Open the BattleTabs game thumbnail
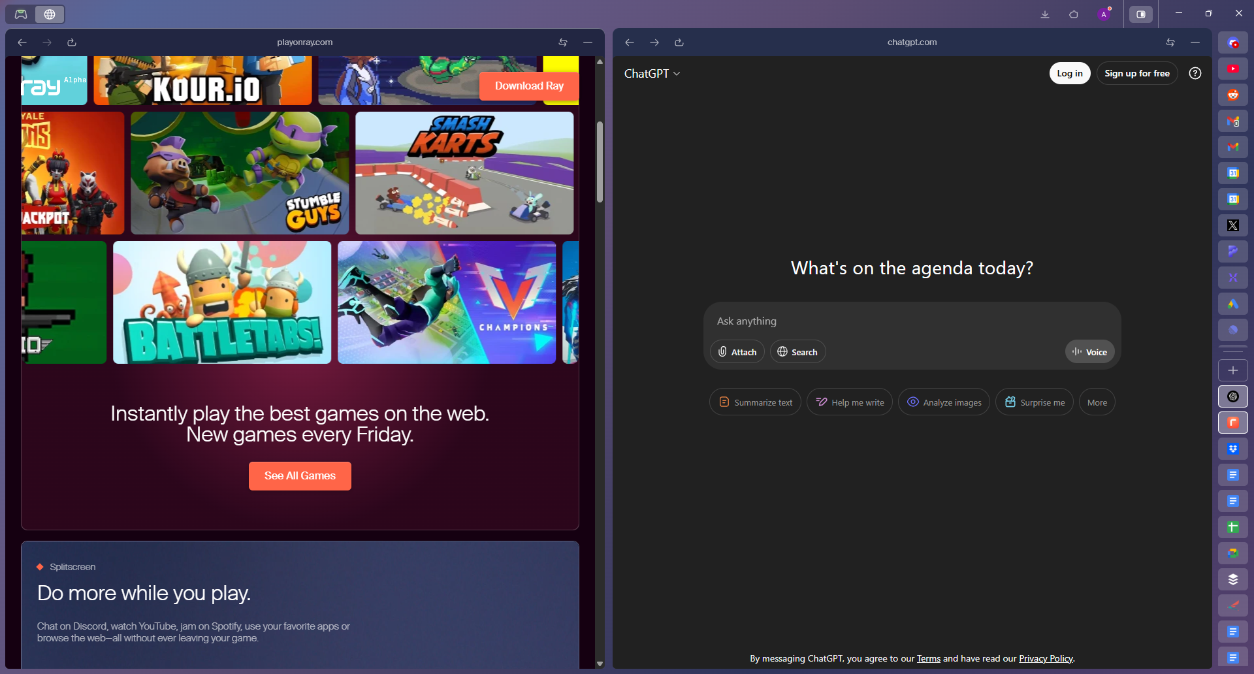 coord(222,302)
